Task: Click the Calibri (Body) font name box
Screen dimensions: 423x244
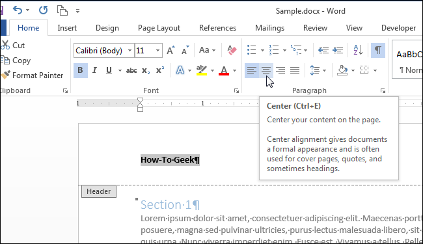Action: pos(104,50)
